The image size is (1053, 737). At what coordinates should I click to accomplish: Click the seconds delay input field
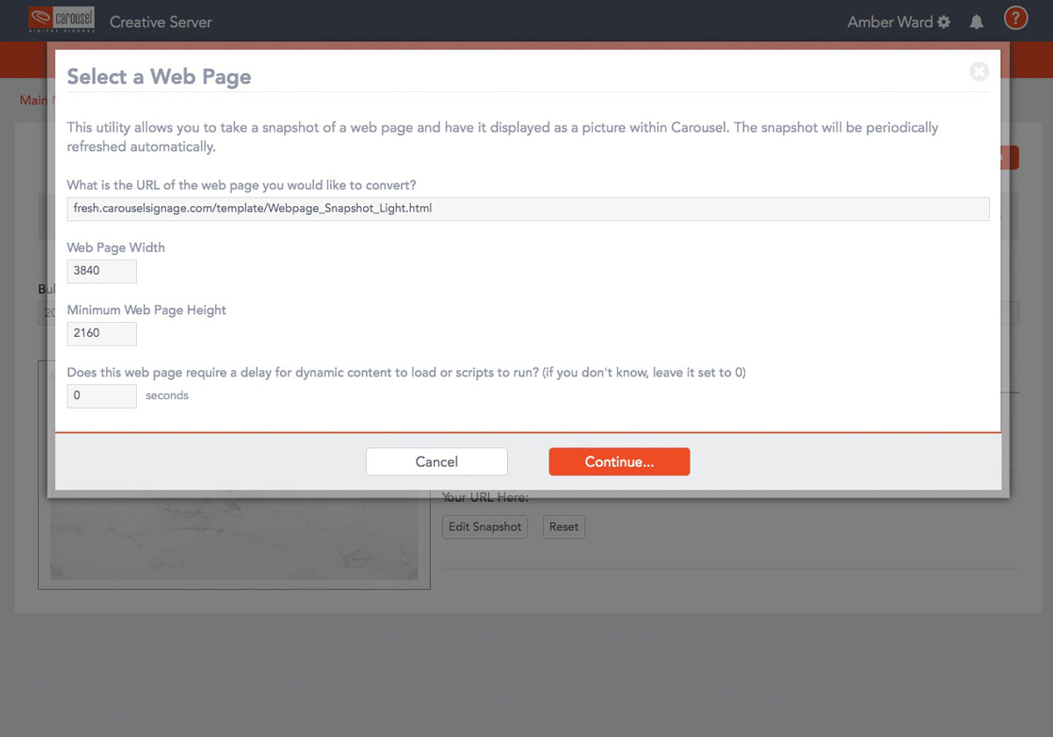coord(101,396)
